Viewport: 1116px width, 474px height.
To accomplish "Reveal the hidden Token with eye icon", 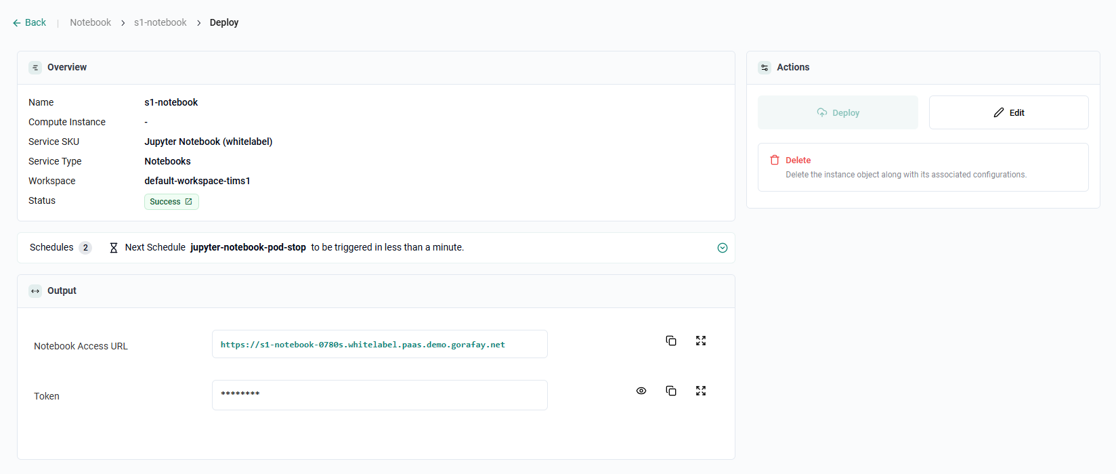I will [641, 391].
